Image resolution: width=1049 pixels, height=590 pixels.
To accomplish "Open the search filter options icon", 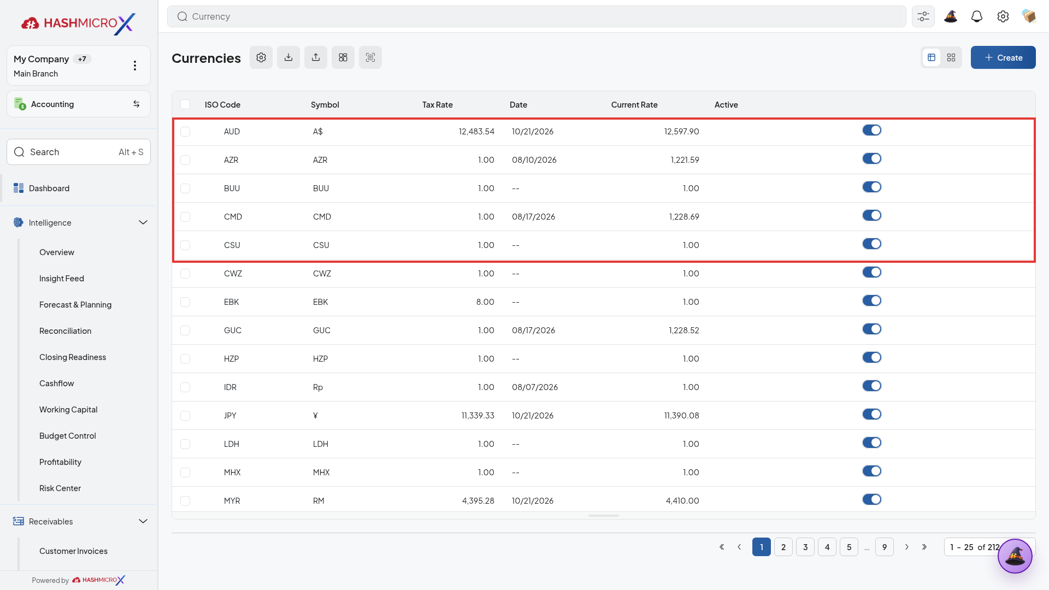I will tap(923, 16).
